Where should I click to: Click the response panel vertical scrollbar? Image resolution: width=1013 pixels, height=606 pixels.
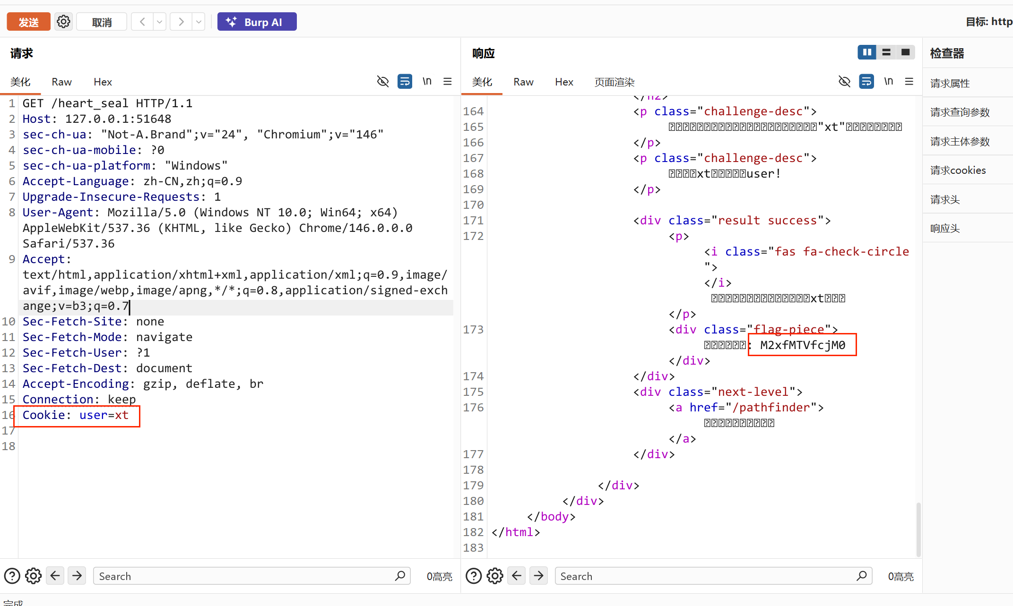(x=918, y=529)
